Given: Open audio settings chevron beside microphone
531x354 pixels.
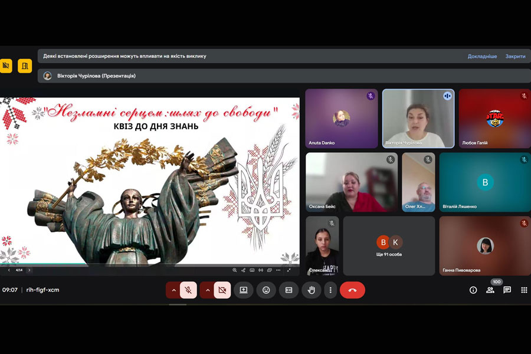Looking at the screenshot, I should tap(173, 290).
